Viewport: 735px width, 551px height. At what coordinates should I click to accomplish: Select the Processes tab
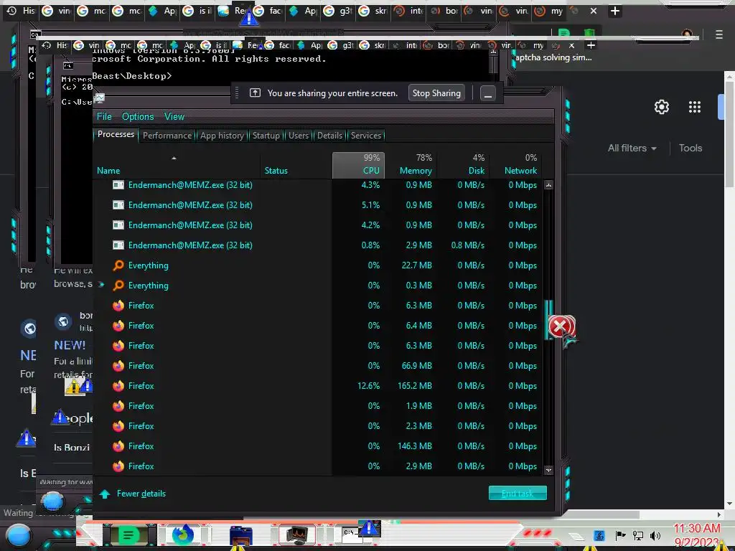click(x=116, y=134)
